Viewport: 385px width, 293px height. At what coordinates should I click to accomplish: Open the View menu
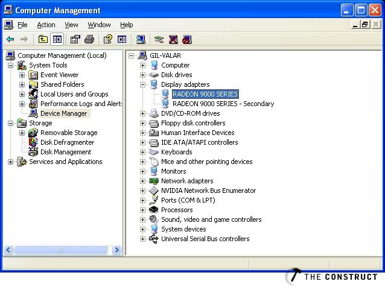pos(71,25)
